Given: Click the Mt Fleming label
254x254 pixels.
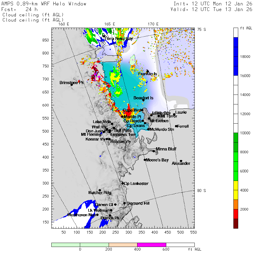Looking at the screenshot, I should click(91, 134).
